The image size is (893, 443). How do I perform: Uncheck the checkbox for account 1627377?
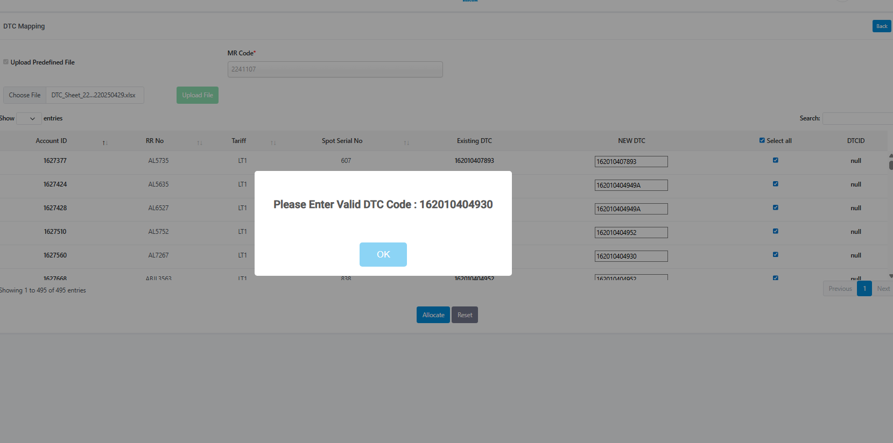click(775, 160)
